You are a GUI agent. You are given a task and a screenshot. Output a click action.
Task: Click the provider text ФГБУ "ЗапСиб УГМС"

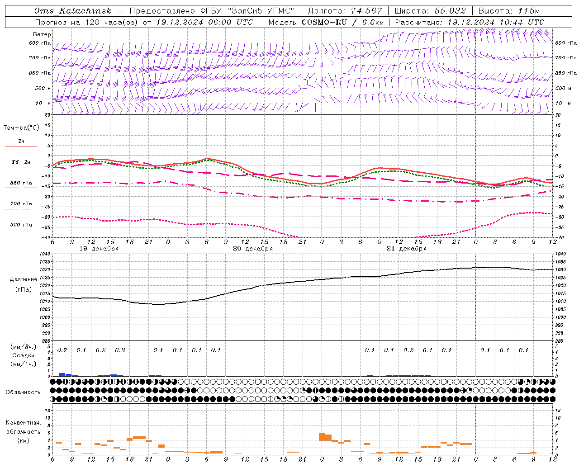248,11
